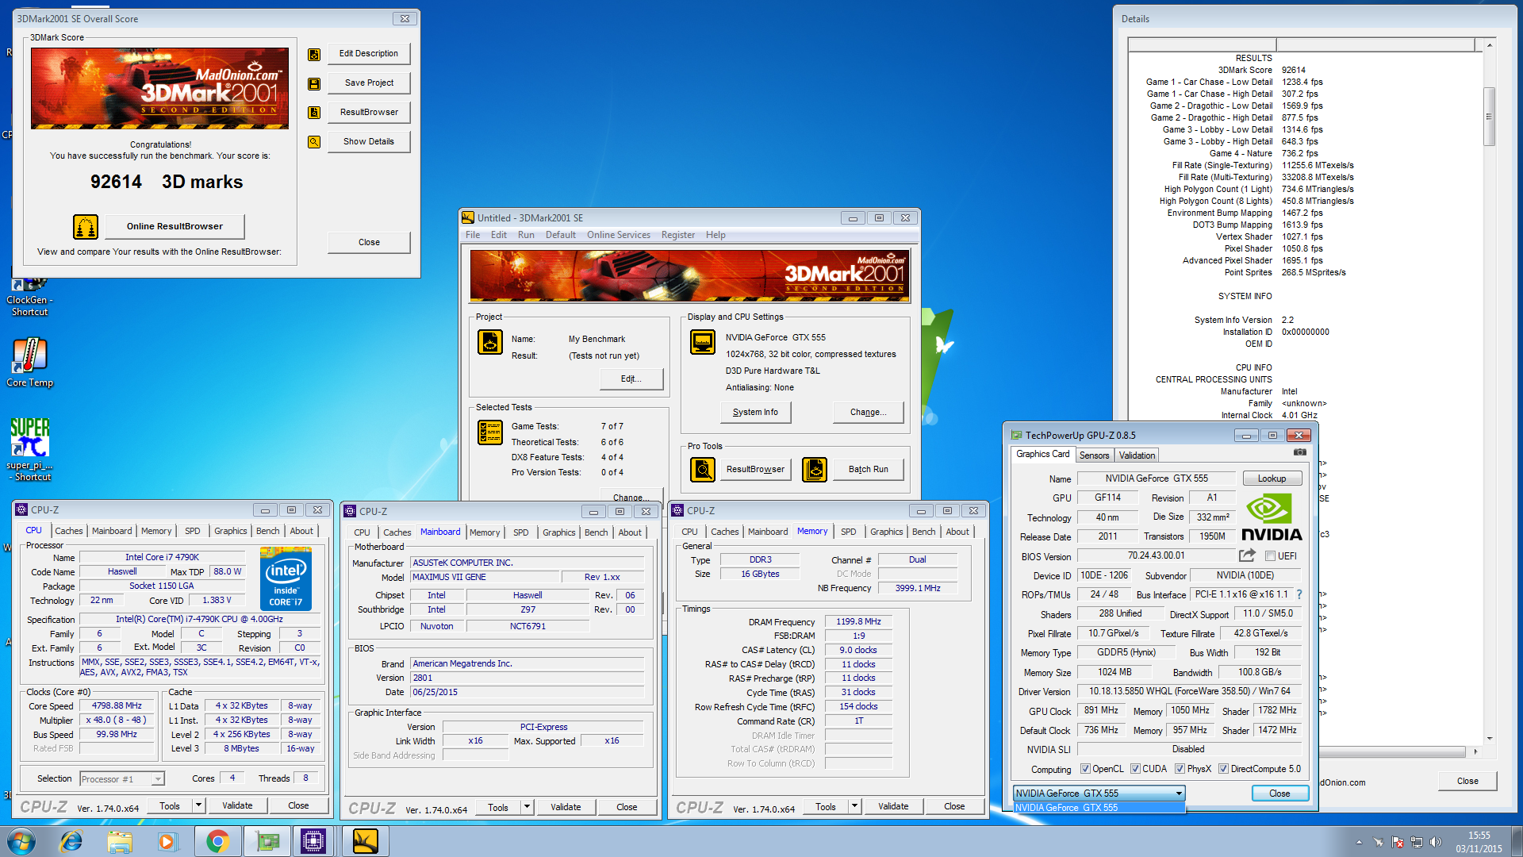Open Windows Start menu
This screenshot has width=1523, height=857.
click(21, 841)
